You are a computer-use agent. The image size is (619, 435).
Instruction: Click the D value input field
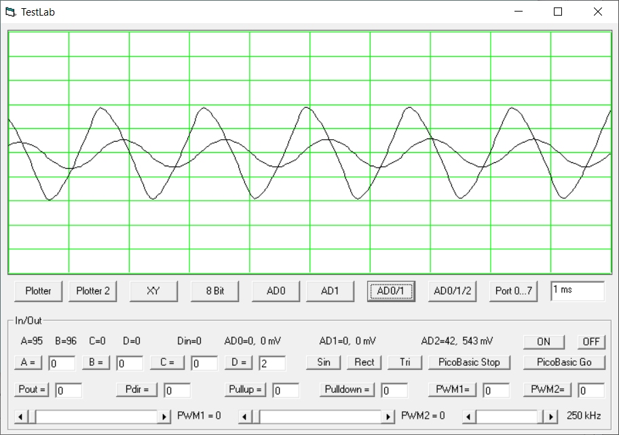pyautogui.click(x=271, y=363)
